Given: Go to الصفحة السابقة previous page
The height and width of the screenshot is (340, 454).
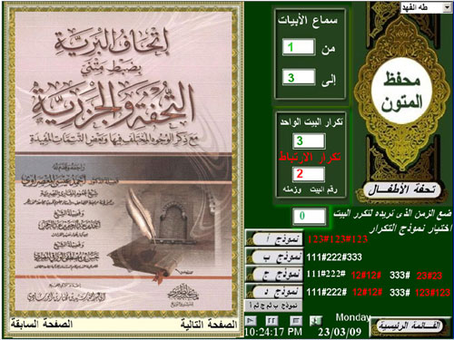Looking at the screenshot, I should tap(42, 325).
